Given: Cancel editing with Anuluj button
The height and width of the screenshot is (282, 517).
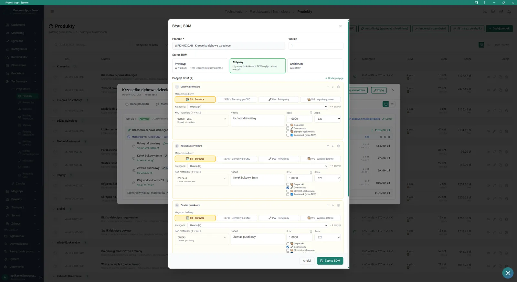Looking at the screenshot, I should pyautogui.click(x=307, y=261).
